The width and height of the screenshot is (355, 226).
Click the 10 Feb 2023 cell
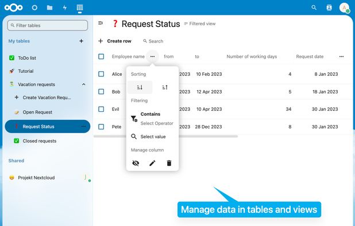(209, 74)
